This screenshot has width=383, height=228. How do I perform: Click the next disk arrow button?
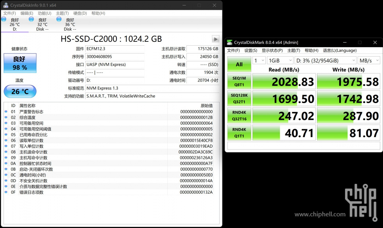(215, 39)
